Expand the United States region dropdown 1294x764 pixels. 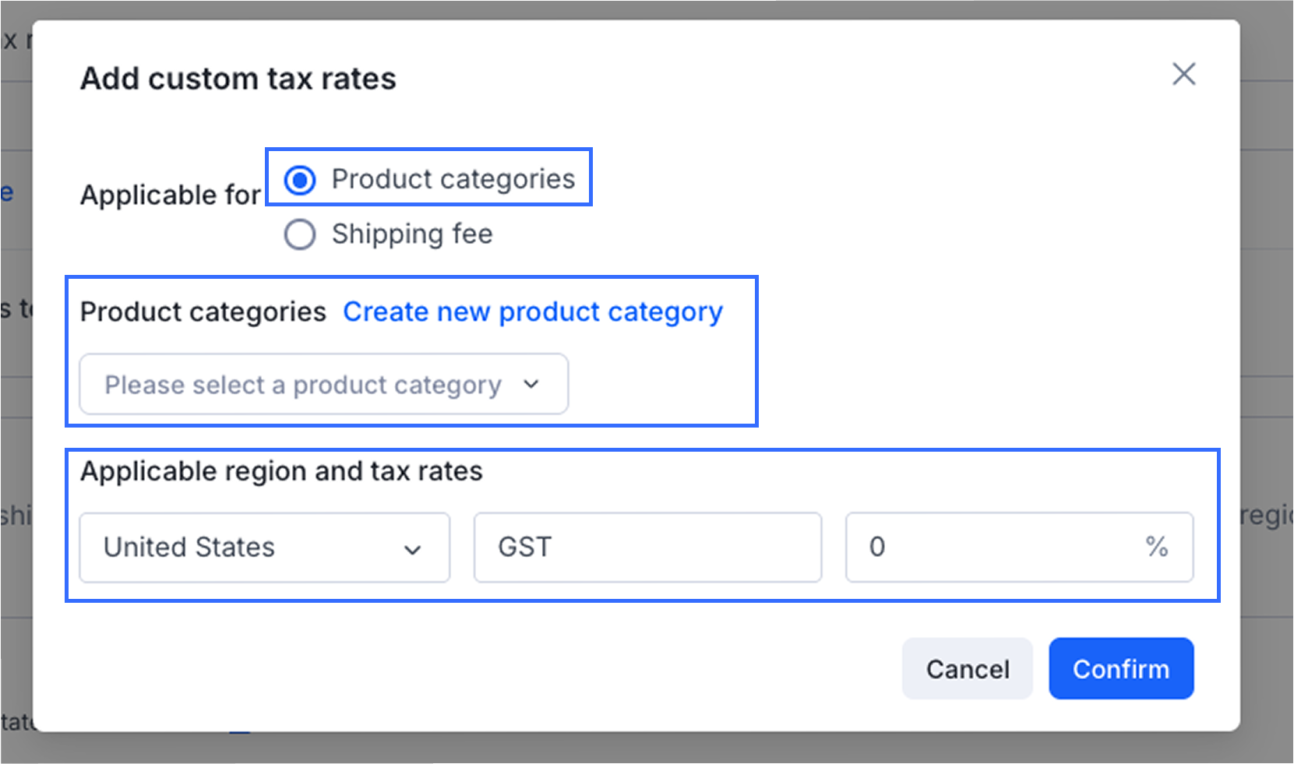tap(264, 547)
